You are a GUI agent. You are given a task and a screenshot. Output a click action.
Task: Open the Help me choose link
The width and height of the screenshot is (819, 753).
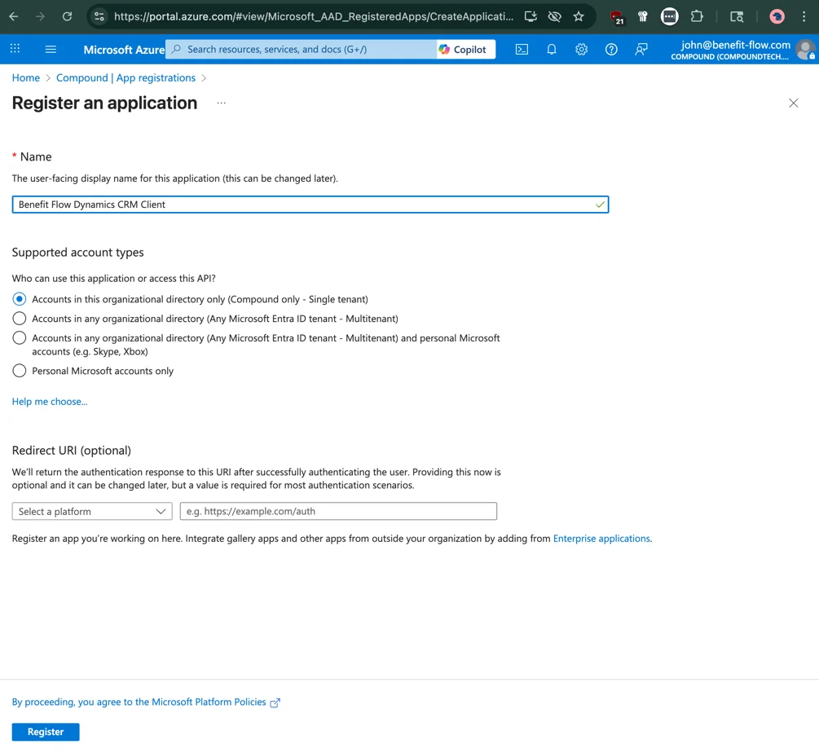[x=50, y=402]
